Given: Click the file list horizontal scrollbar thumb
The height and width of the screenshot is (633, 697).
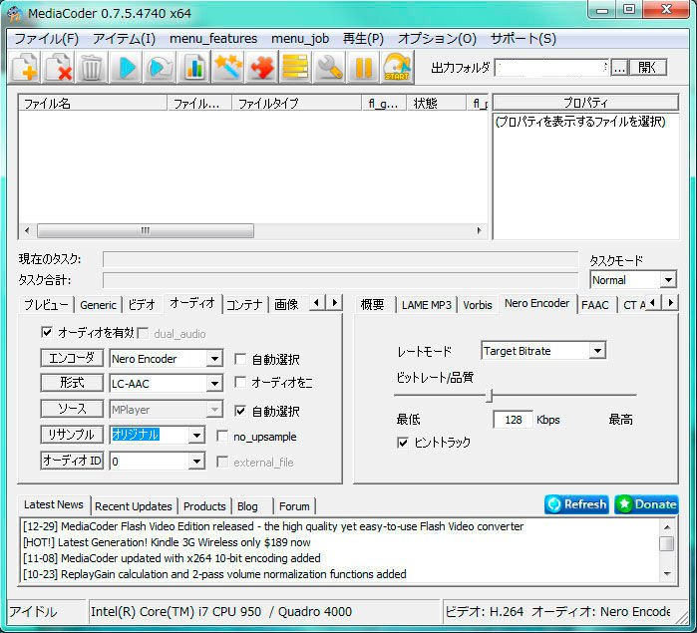Looking at the screenshot, I should 146,230.
